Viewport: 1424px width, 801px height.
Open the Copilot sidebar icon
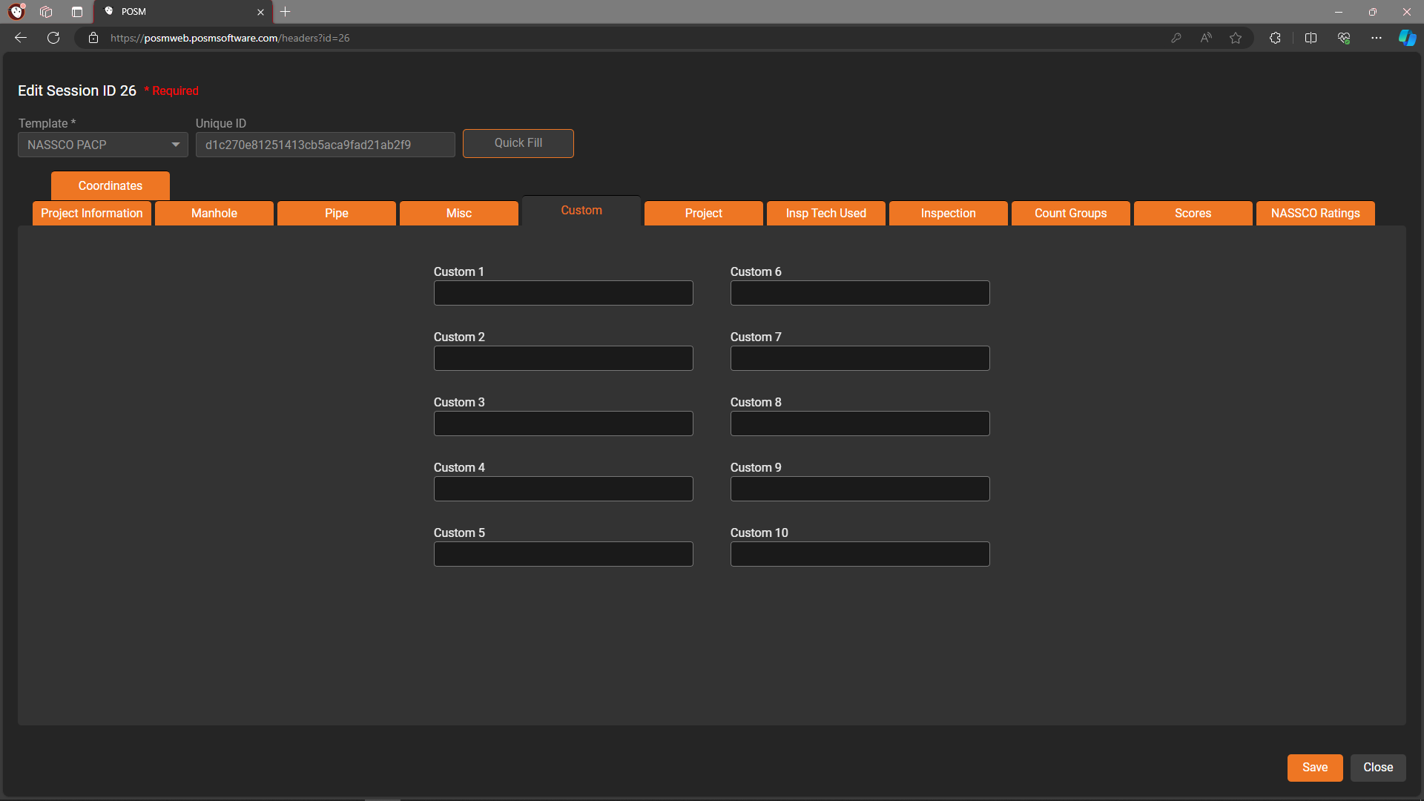(x=1407, y=38)
